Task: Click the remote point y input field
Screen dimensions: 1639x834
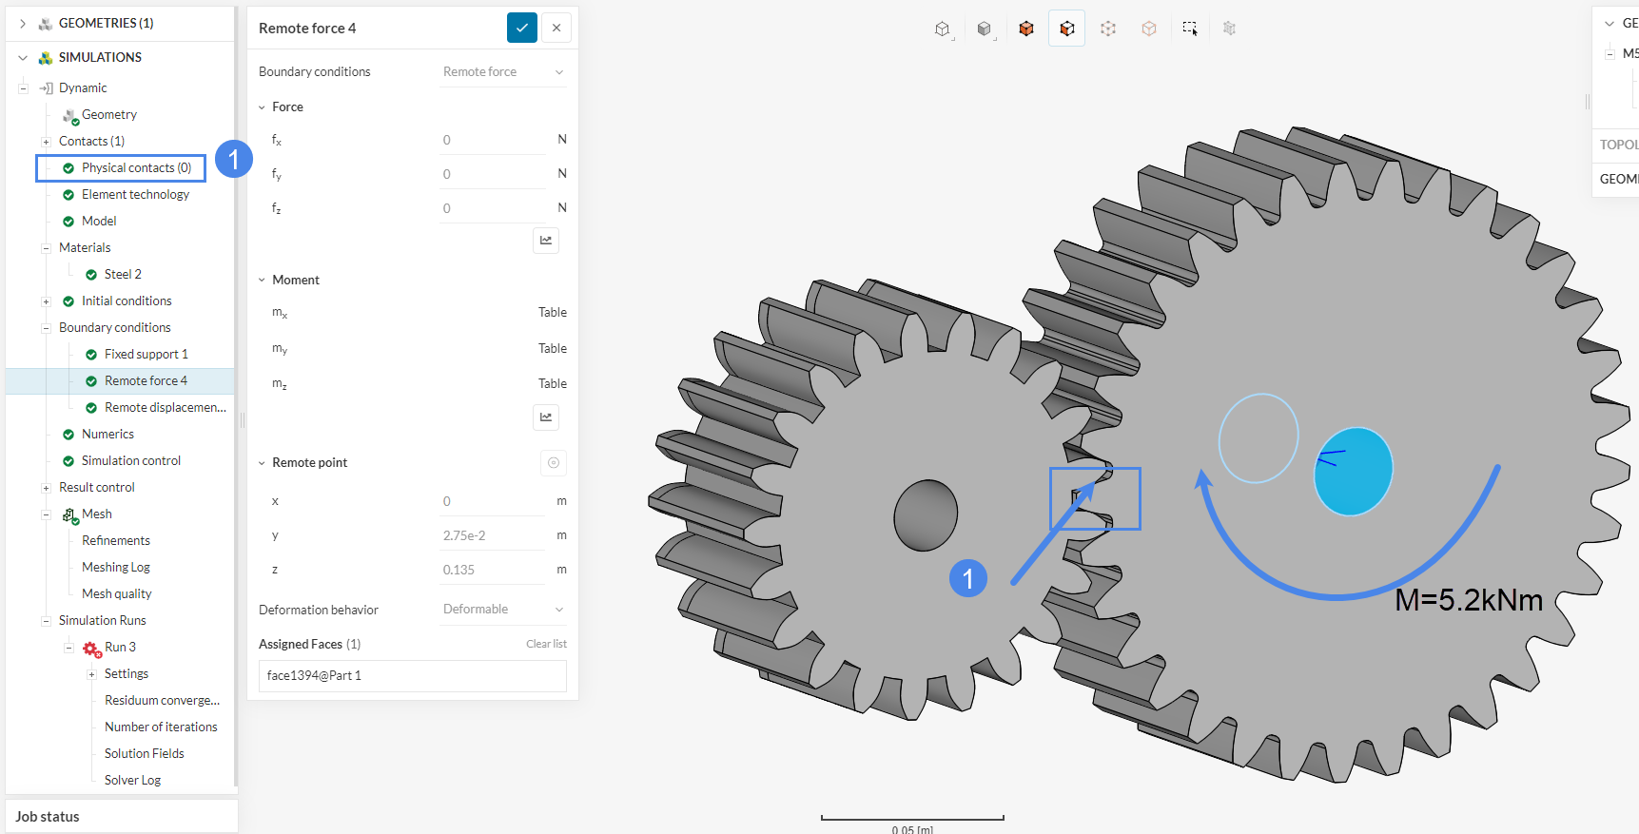Action: [x=491, y=536]
